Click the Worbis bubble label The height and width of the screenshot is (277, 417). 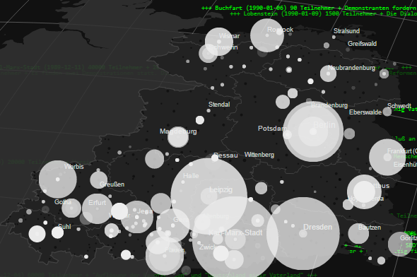(x=74, y=167)
